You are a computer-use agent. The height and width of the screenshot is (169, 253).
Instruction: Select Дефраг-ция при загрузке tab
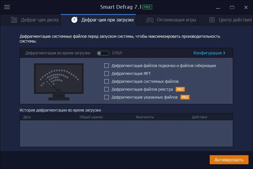click(98, 20)
